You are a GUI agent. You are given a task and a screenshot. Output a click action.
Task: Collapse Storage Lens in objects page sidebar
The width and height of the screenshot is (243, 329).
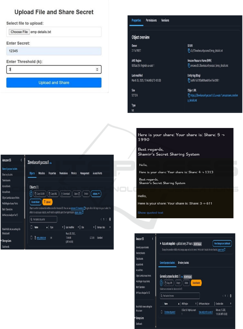tap(1, 241)
